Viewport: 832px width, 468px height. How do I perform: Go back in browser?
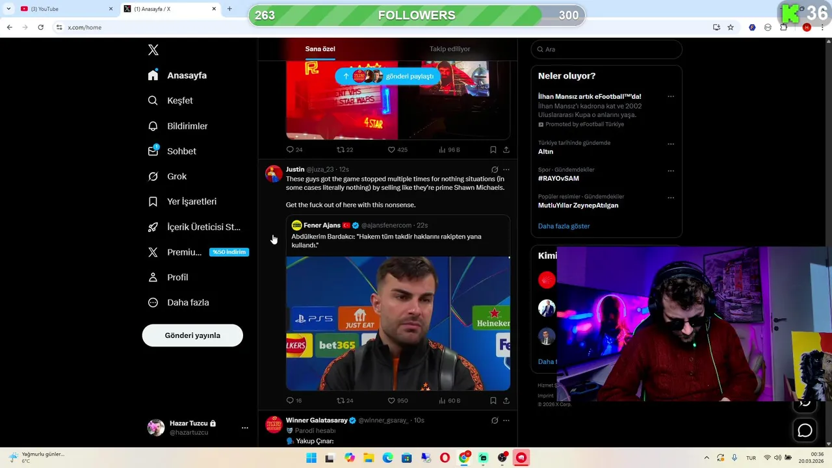tap(10, 27)
